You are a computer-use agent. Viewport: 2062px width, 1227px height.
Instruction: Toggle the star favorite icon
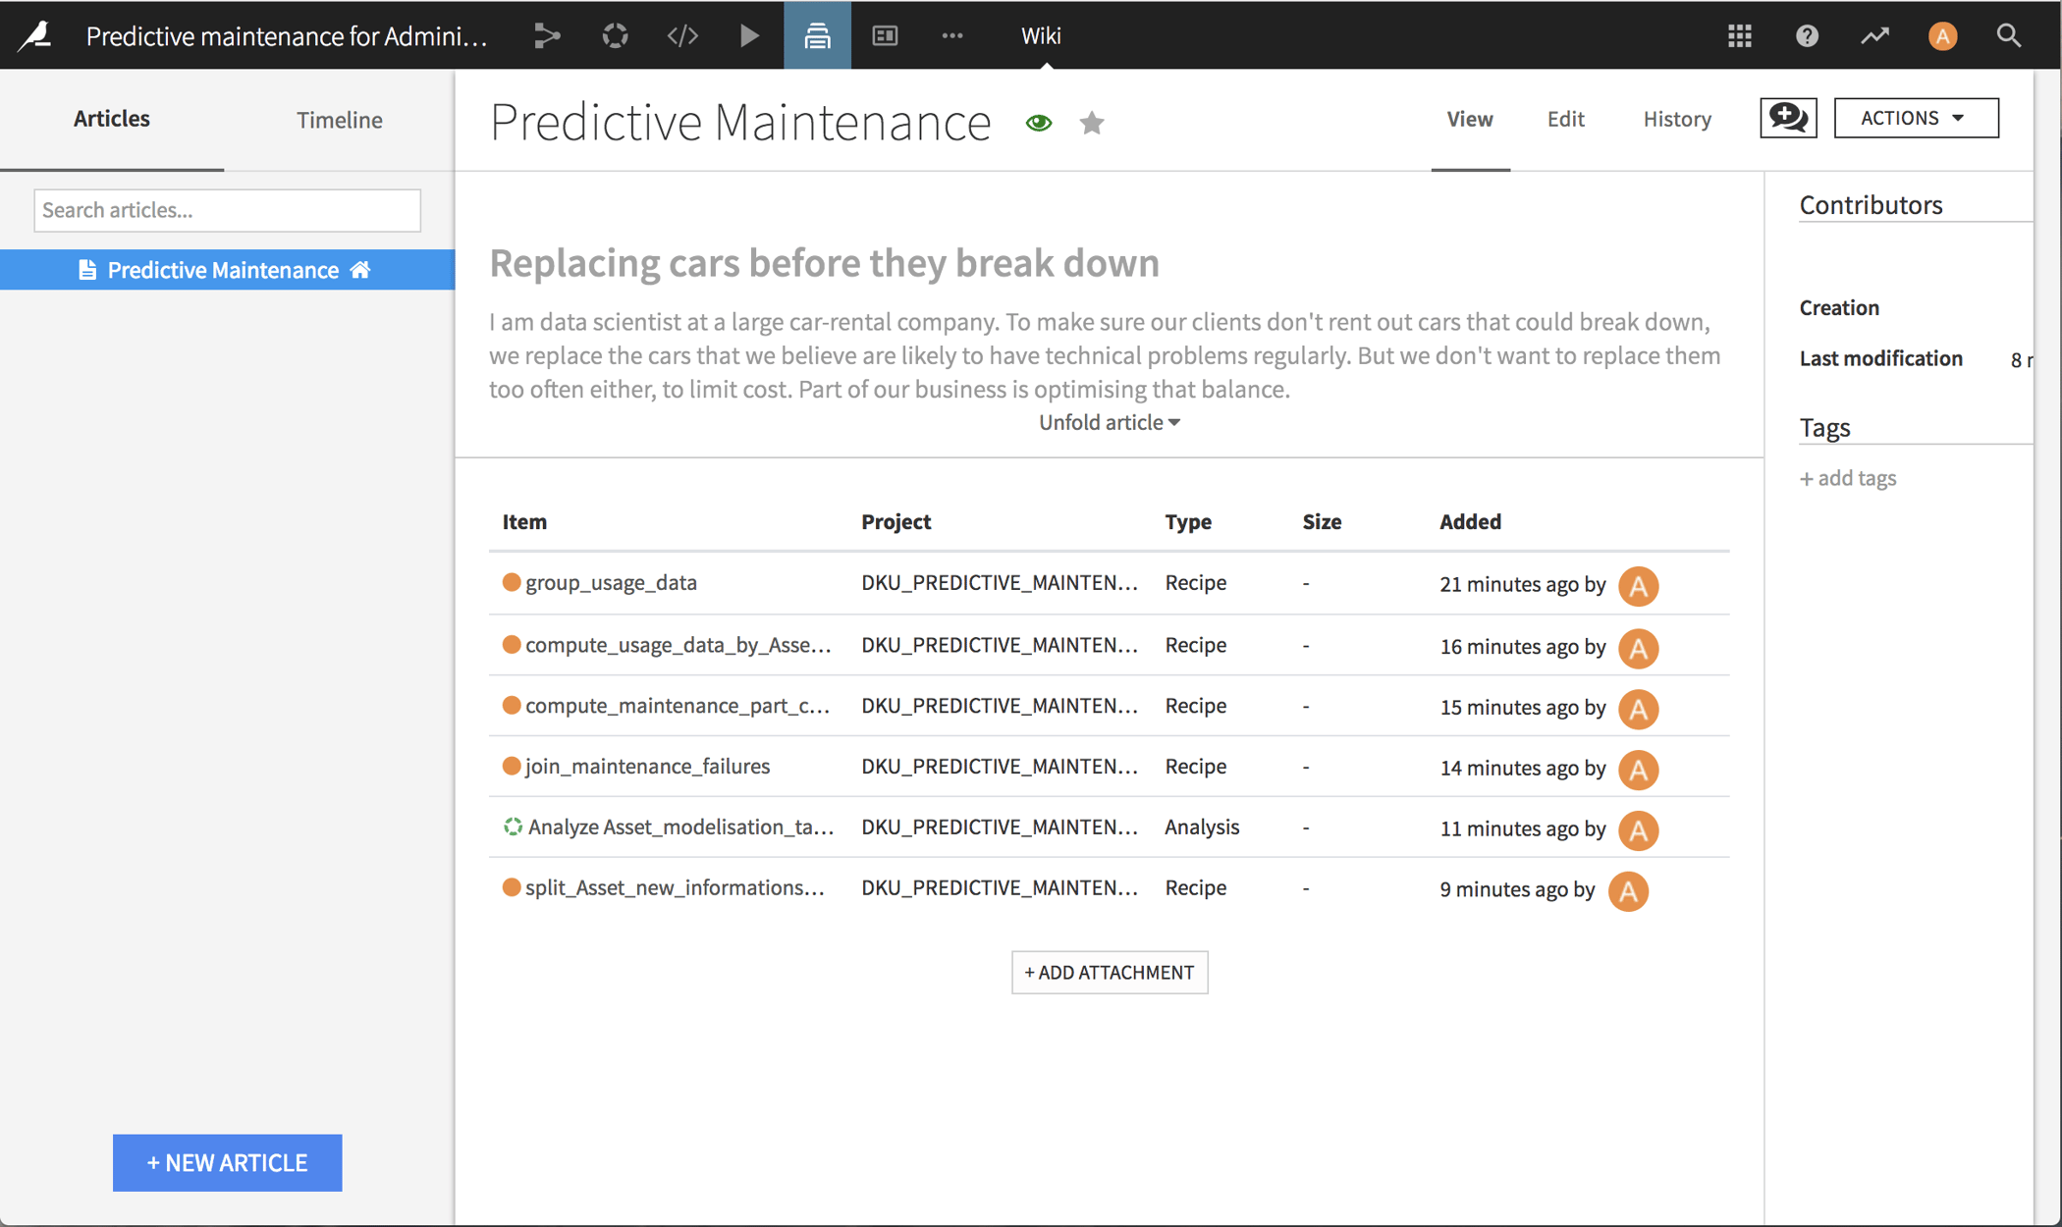pos(1092,123)
